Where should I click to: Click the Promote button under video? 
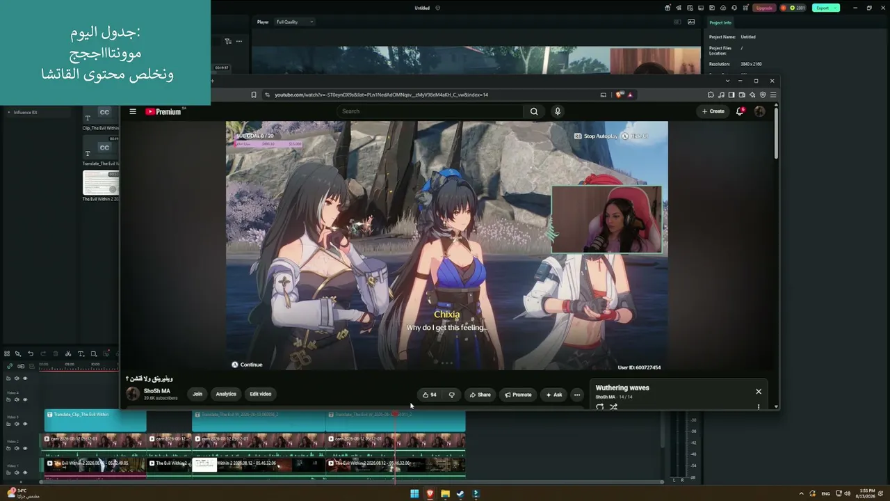518,395
